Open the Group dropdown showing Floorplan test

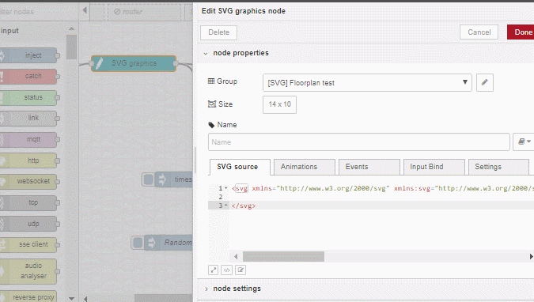367,83
